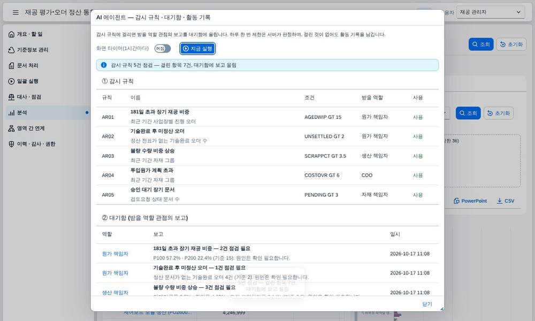Click report 181일 초과 장기 재공 비중 — 2건 점검 필요
Viewport: 535px width, 321px height.
coord(202,249)
